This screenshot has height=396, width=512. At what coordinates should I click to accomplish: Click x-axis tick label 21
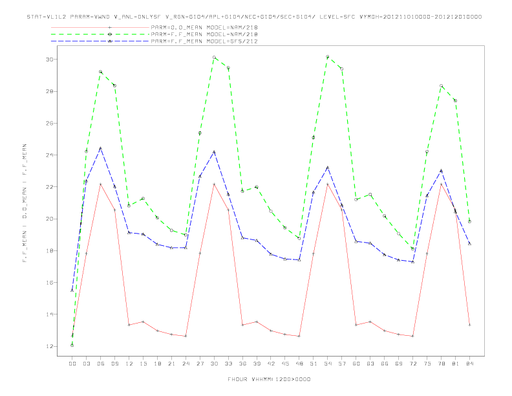[171, 364]
